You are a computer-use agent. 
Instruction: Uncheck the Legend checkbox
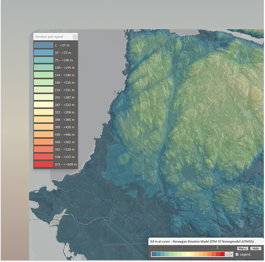coord(237,254)
